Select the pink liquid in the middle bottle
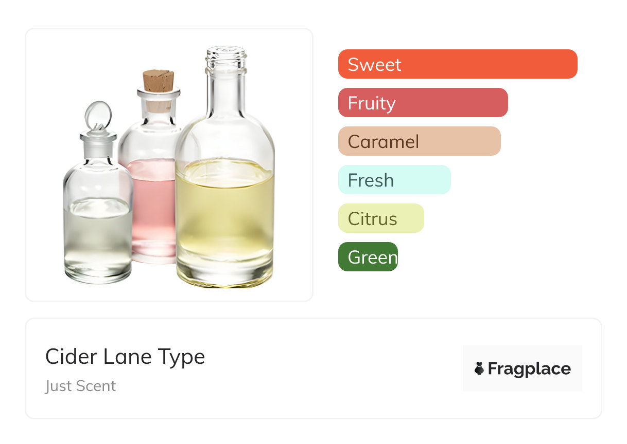 click(x=152, y=206)
